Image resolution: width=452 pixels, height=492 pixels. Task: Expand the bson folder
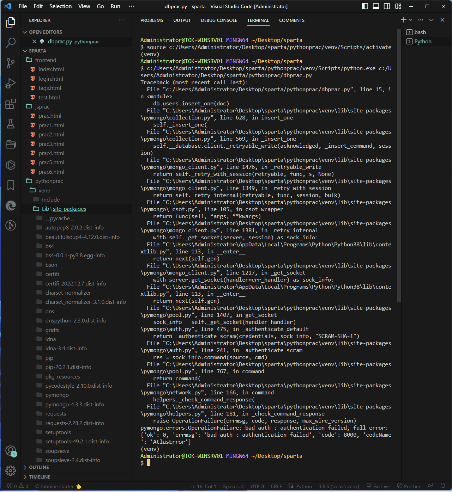[x=51, y=265]
